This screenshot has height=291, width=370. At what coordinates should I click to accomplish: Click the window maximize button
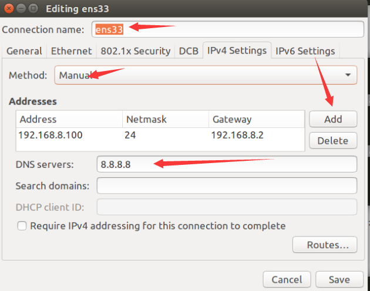point(33,9)
